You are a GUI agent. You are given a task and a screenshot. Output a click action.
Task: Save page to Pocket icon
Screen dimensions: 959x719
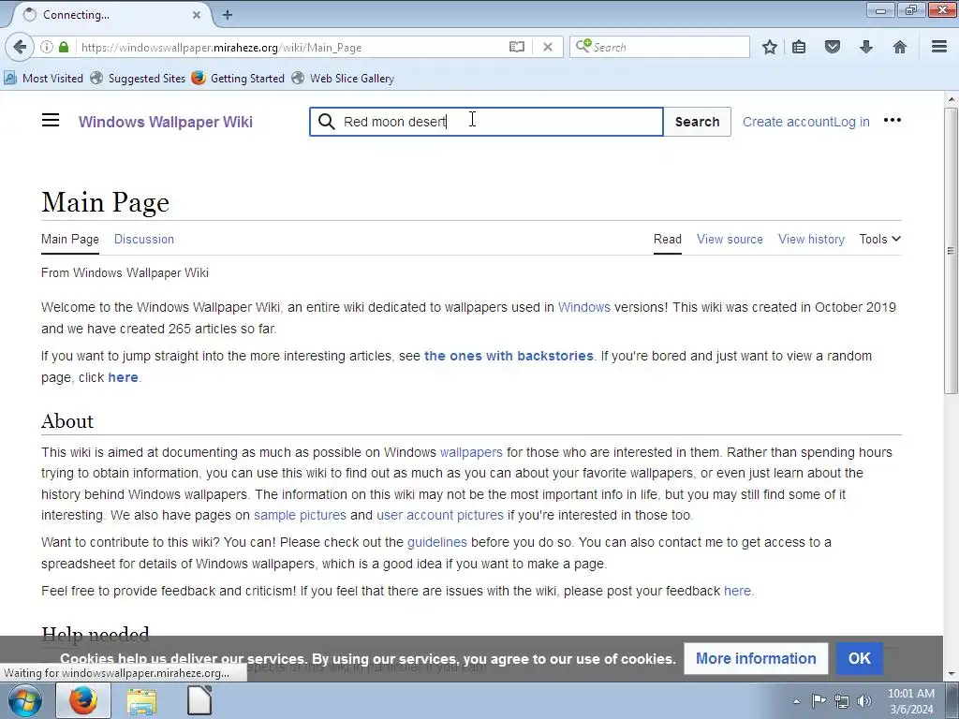[x=833, y=47]
